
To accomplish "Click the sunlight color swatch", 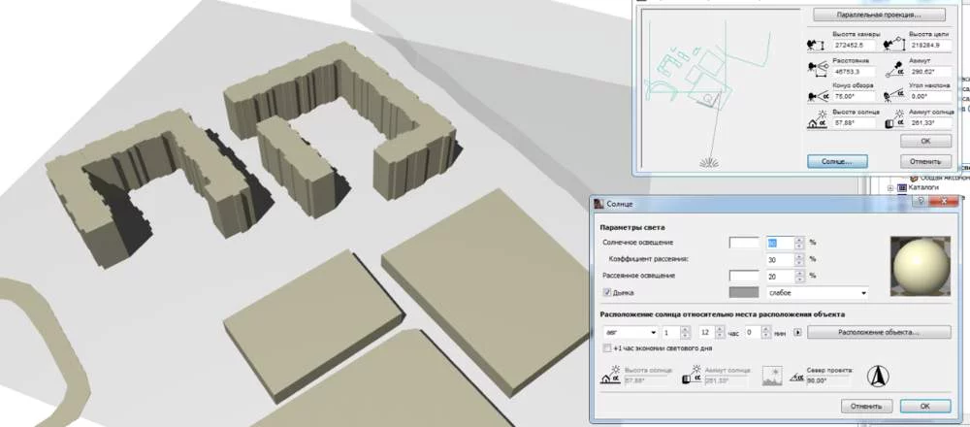I will [x=744, y=243].
